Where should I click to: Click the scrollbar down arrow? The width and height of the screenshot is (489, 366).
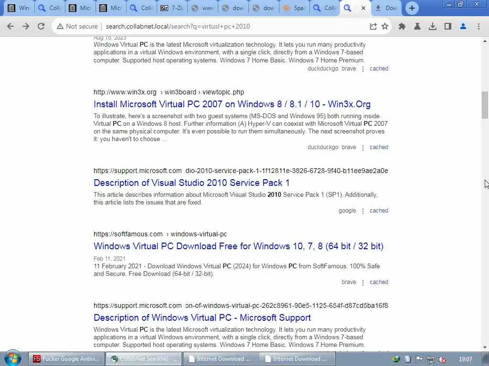(485, 347)
